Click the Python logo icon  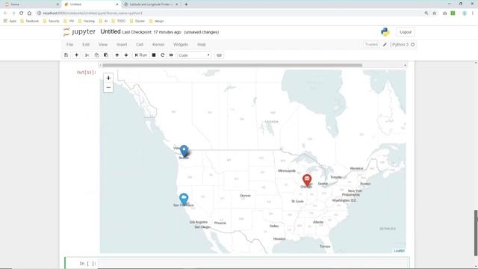pos(385,31)
